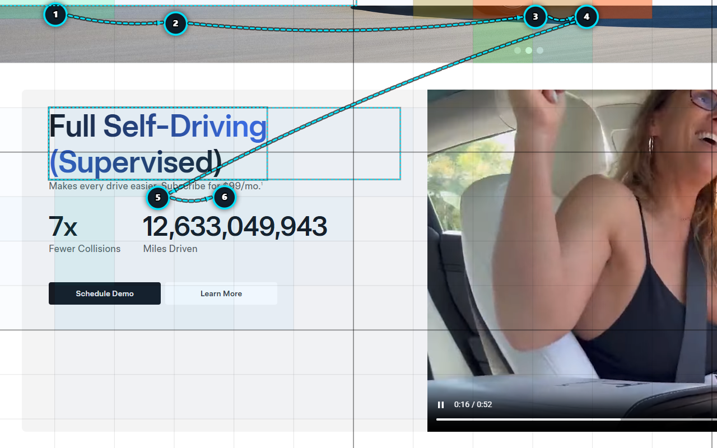The image size is (717, 448).
Task: Click the "Full Self-Driving (Supervised)" heading
Action: coord(158,144)
